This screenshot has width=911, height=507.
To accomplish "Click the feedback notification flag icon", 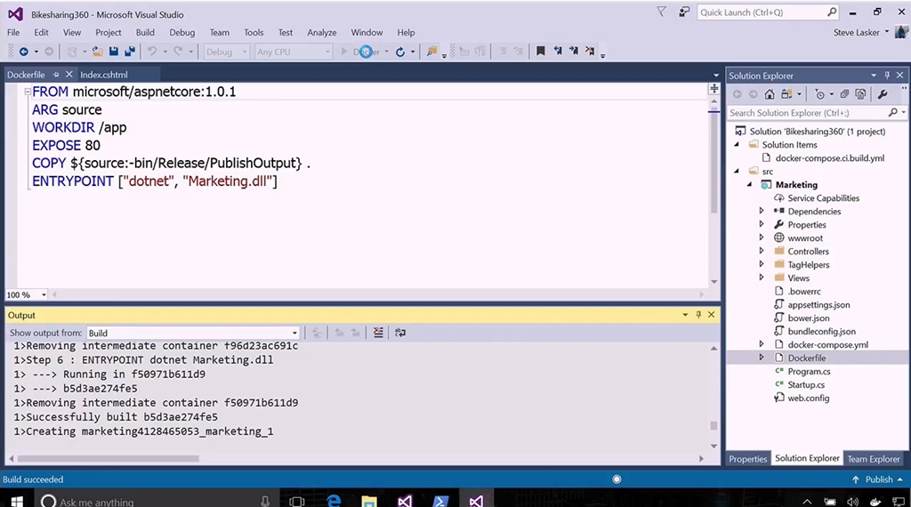I will coord(661,12).
